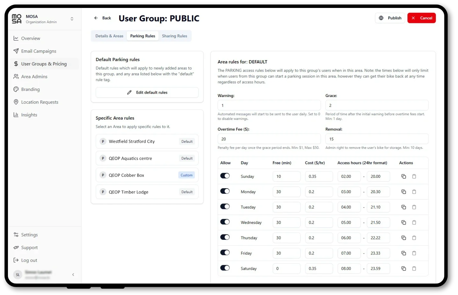Expand MOSA organization switcher
Viewport: 458px width, 295px height.
click(72, 19)
